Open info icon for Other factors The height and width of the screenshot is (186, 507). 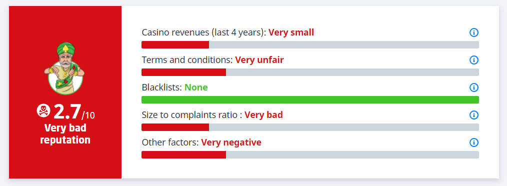pyautogui.click(x=473, y=142)
